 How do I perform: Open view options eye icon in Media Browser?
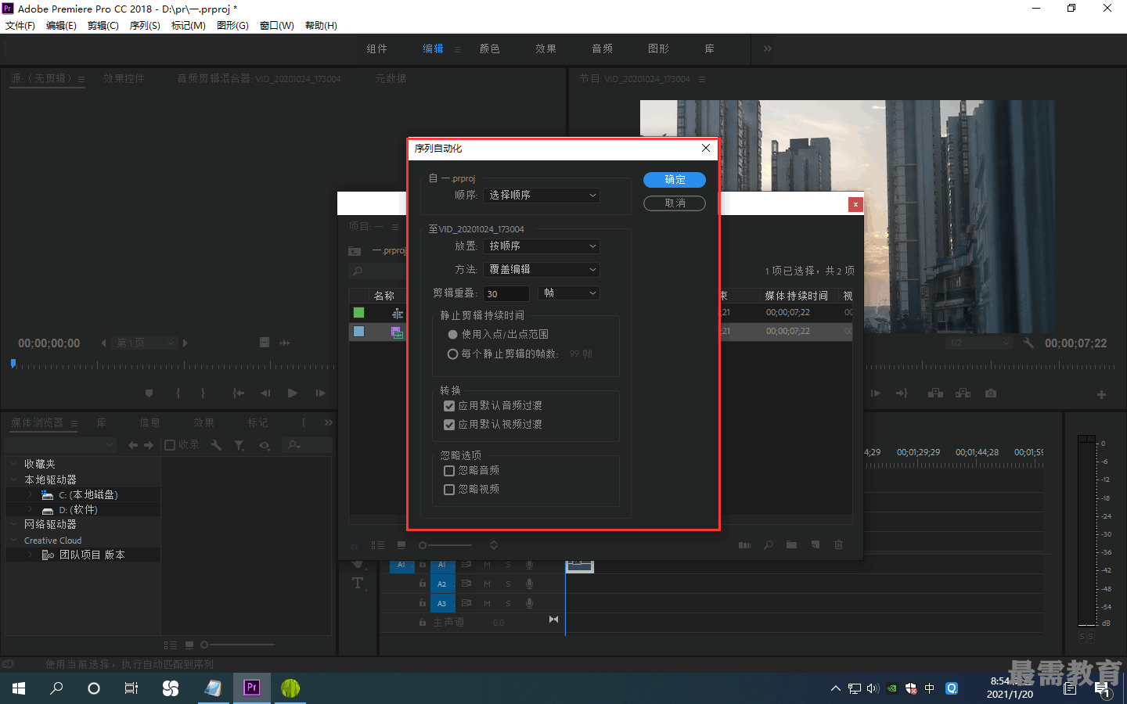tap(265, 445)
